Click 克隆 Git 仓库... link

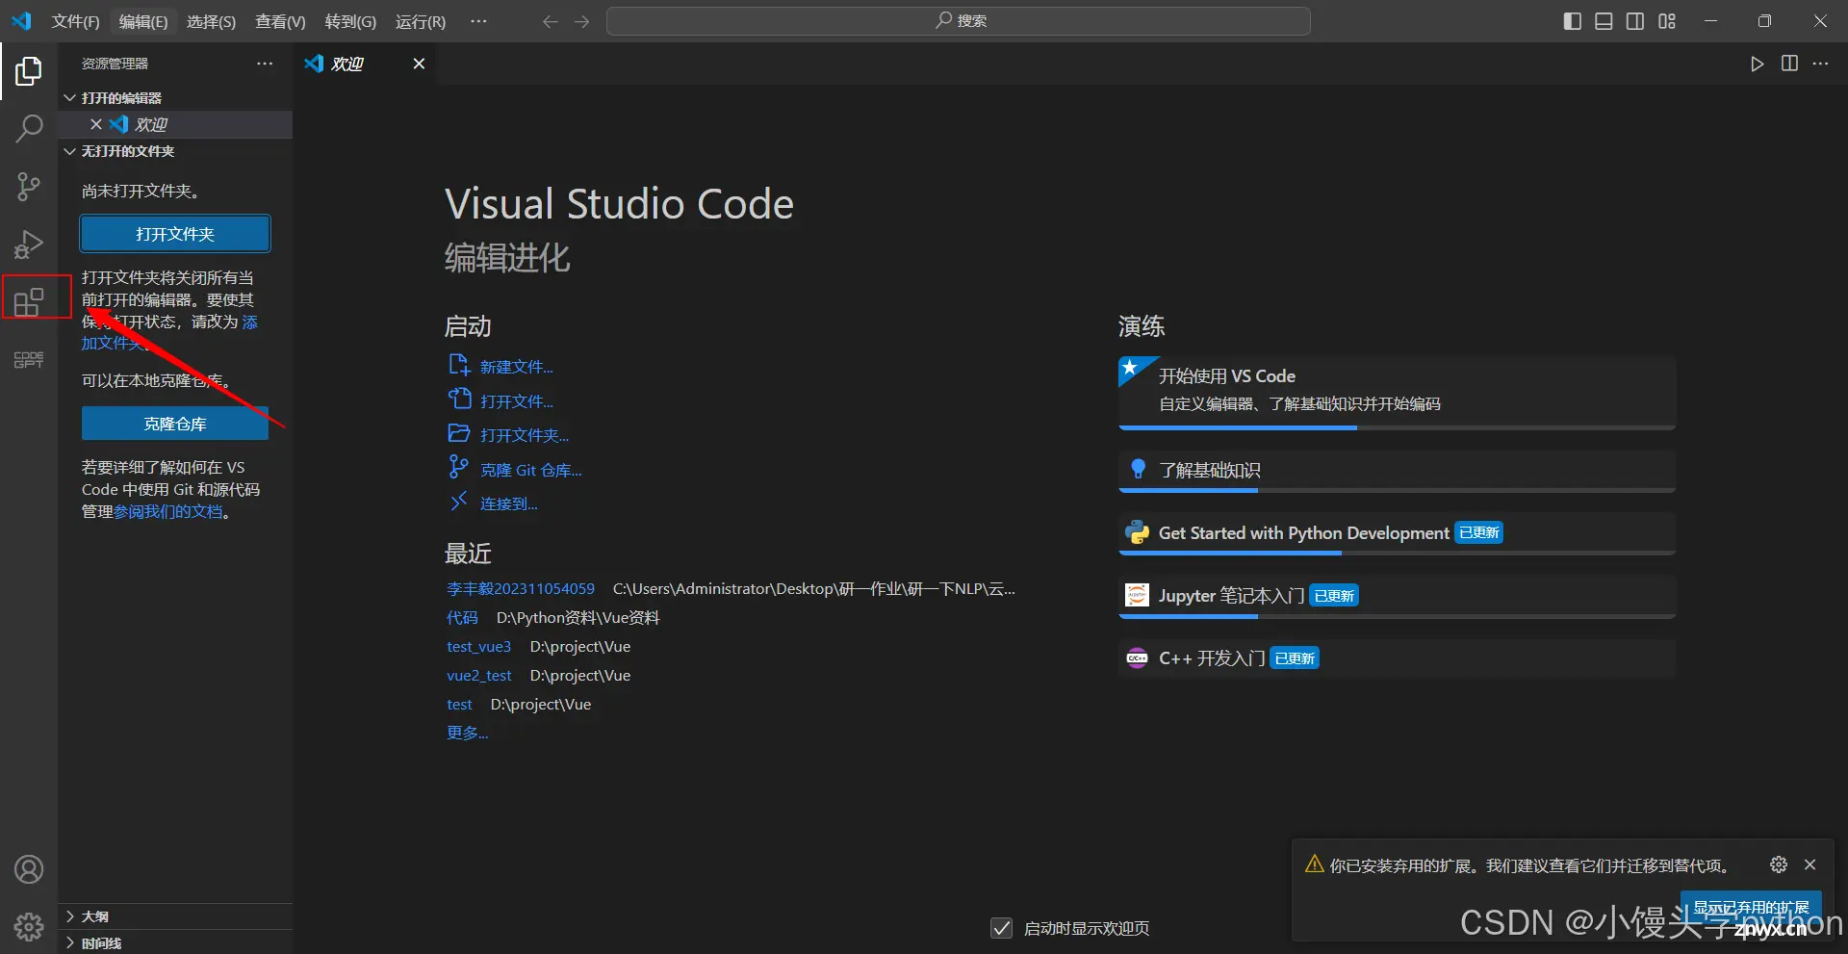tap(531, 470)
